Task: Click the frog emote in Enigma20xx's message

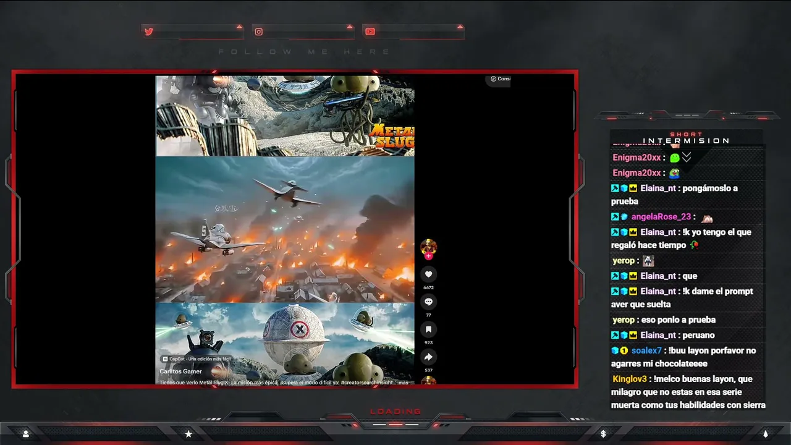Action: 675,173
